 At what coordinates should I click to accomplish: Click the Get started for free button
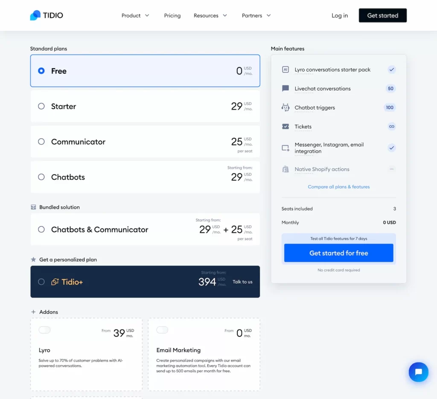[x=338, y=253]
